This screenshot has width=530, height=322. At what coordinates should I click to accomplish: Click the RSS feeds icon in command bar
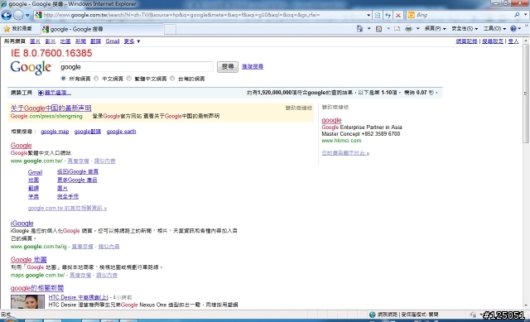[x=379, y=29]
